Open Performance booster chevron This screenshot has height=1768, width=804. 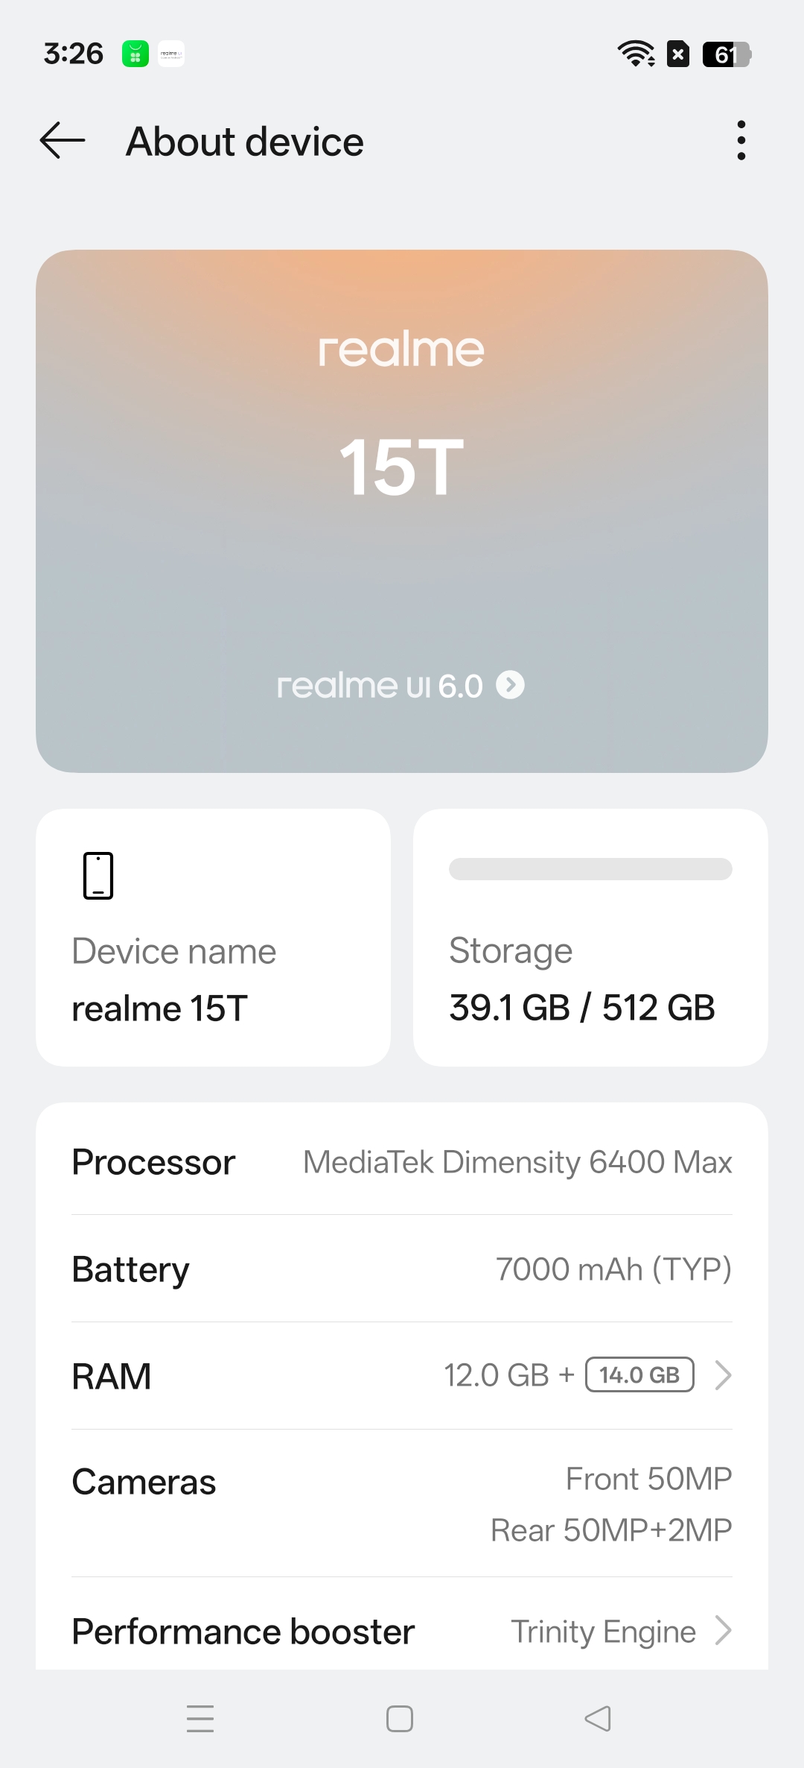pos(723,1631)
